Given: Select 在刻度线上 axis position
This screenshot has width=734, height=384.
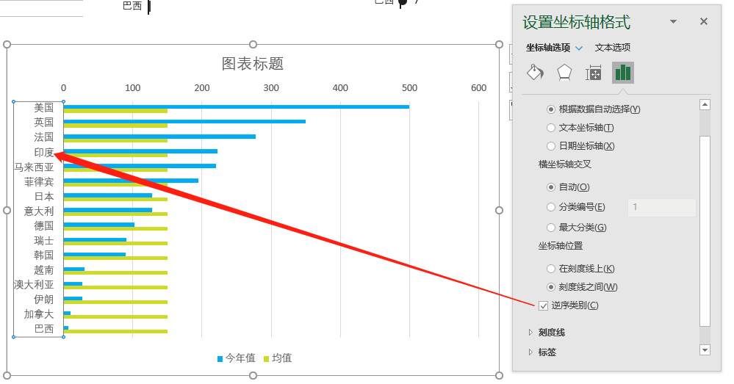Looking at the screenshot, I should point(551,269).
